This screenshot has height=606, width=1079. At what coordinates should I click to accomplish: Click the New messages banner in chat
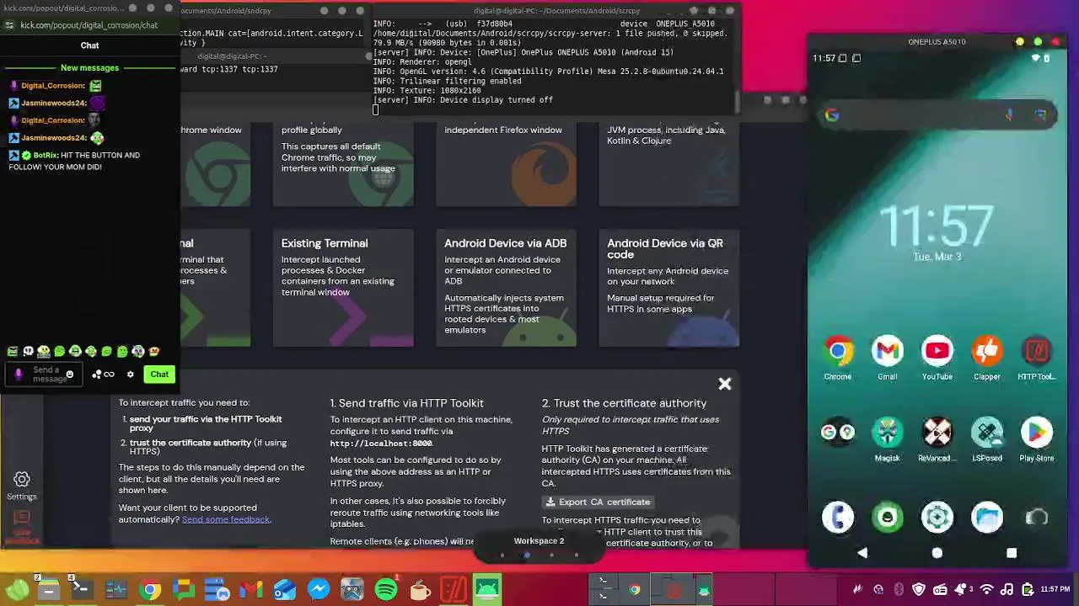point(89,67)
